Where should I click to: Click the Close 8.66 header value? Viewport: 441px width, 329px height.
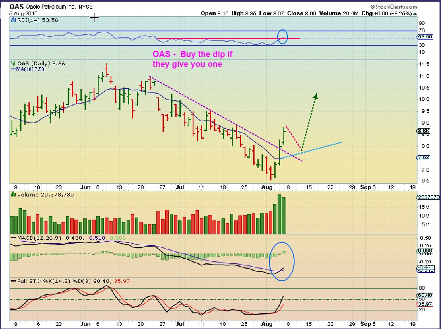[302, 13]
